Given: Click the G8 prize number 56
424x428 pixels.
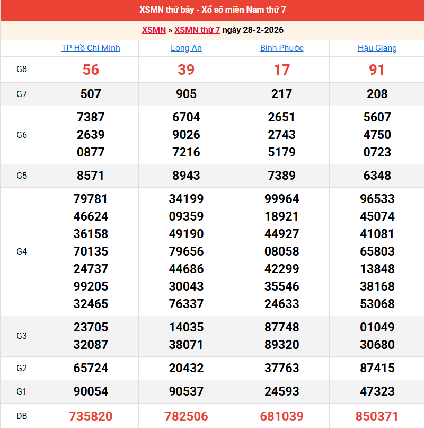Looking at the screenshot, I should point(91,70).
